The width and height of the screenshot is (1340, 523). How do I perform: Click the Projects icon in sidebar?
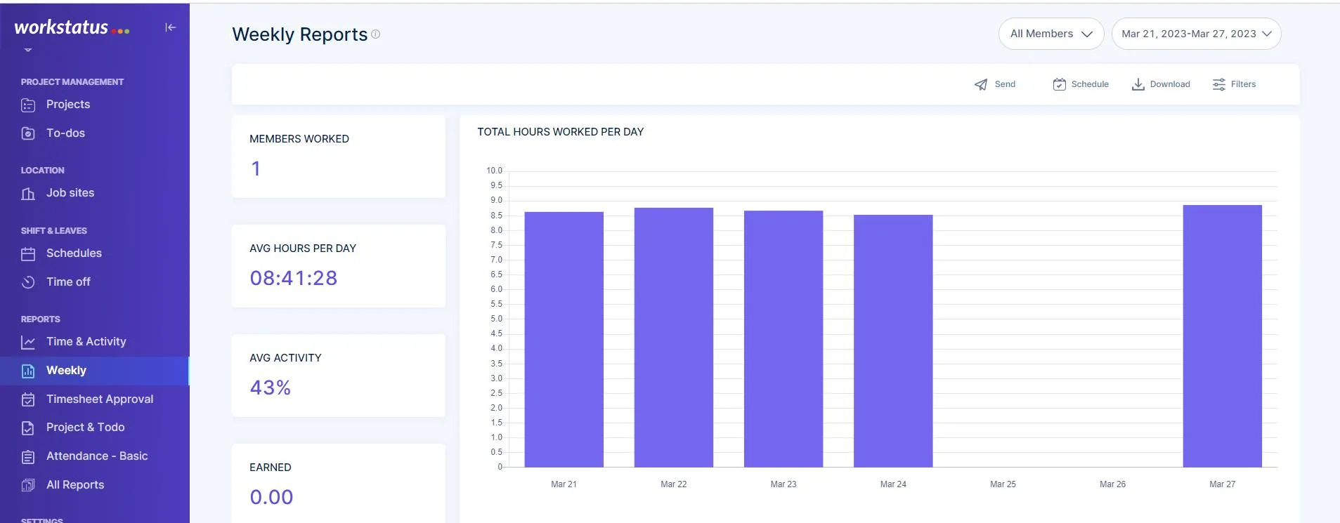coord(28,105)
